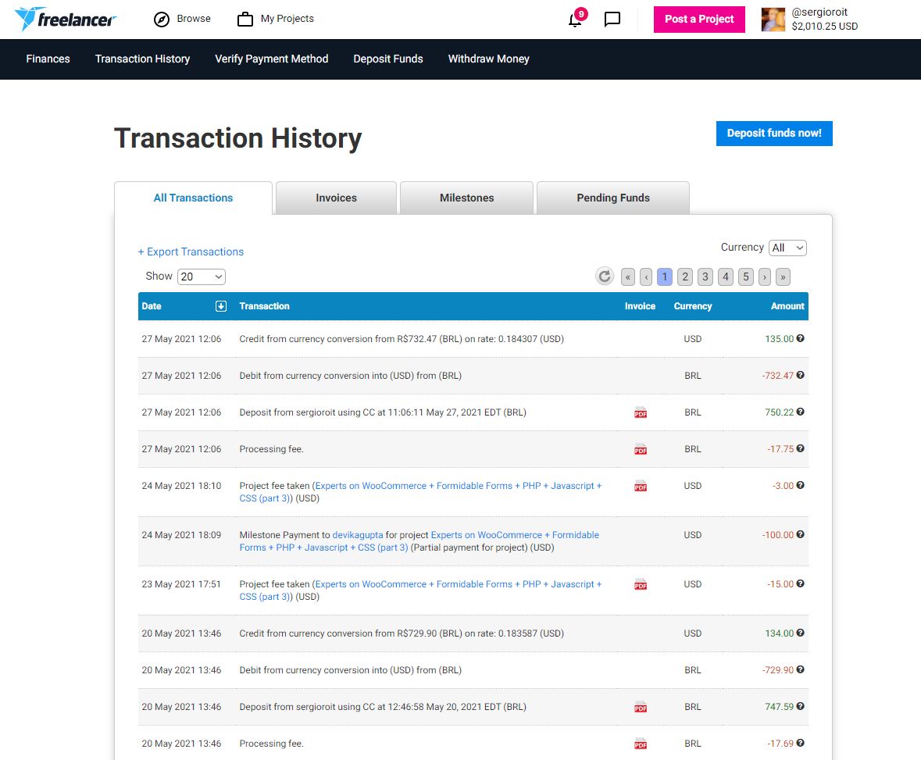Select page 1 in pagination
This screenshot has width=921, height=760.
[664, 277]
